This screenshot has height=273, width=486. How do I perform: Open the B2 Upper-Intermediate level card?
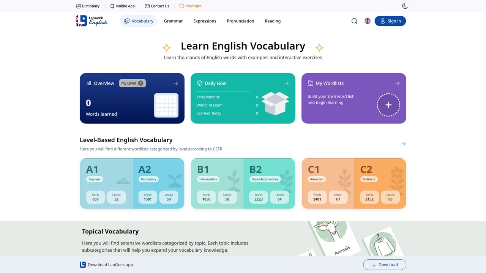tap(269, 184)
